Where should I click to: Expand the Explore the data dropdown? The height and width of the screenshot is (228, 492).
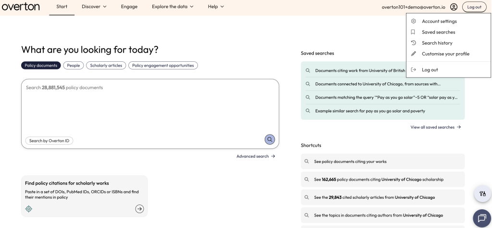[x=172, y=7]
